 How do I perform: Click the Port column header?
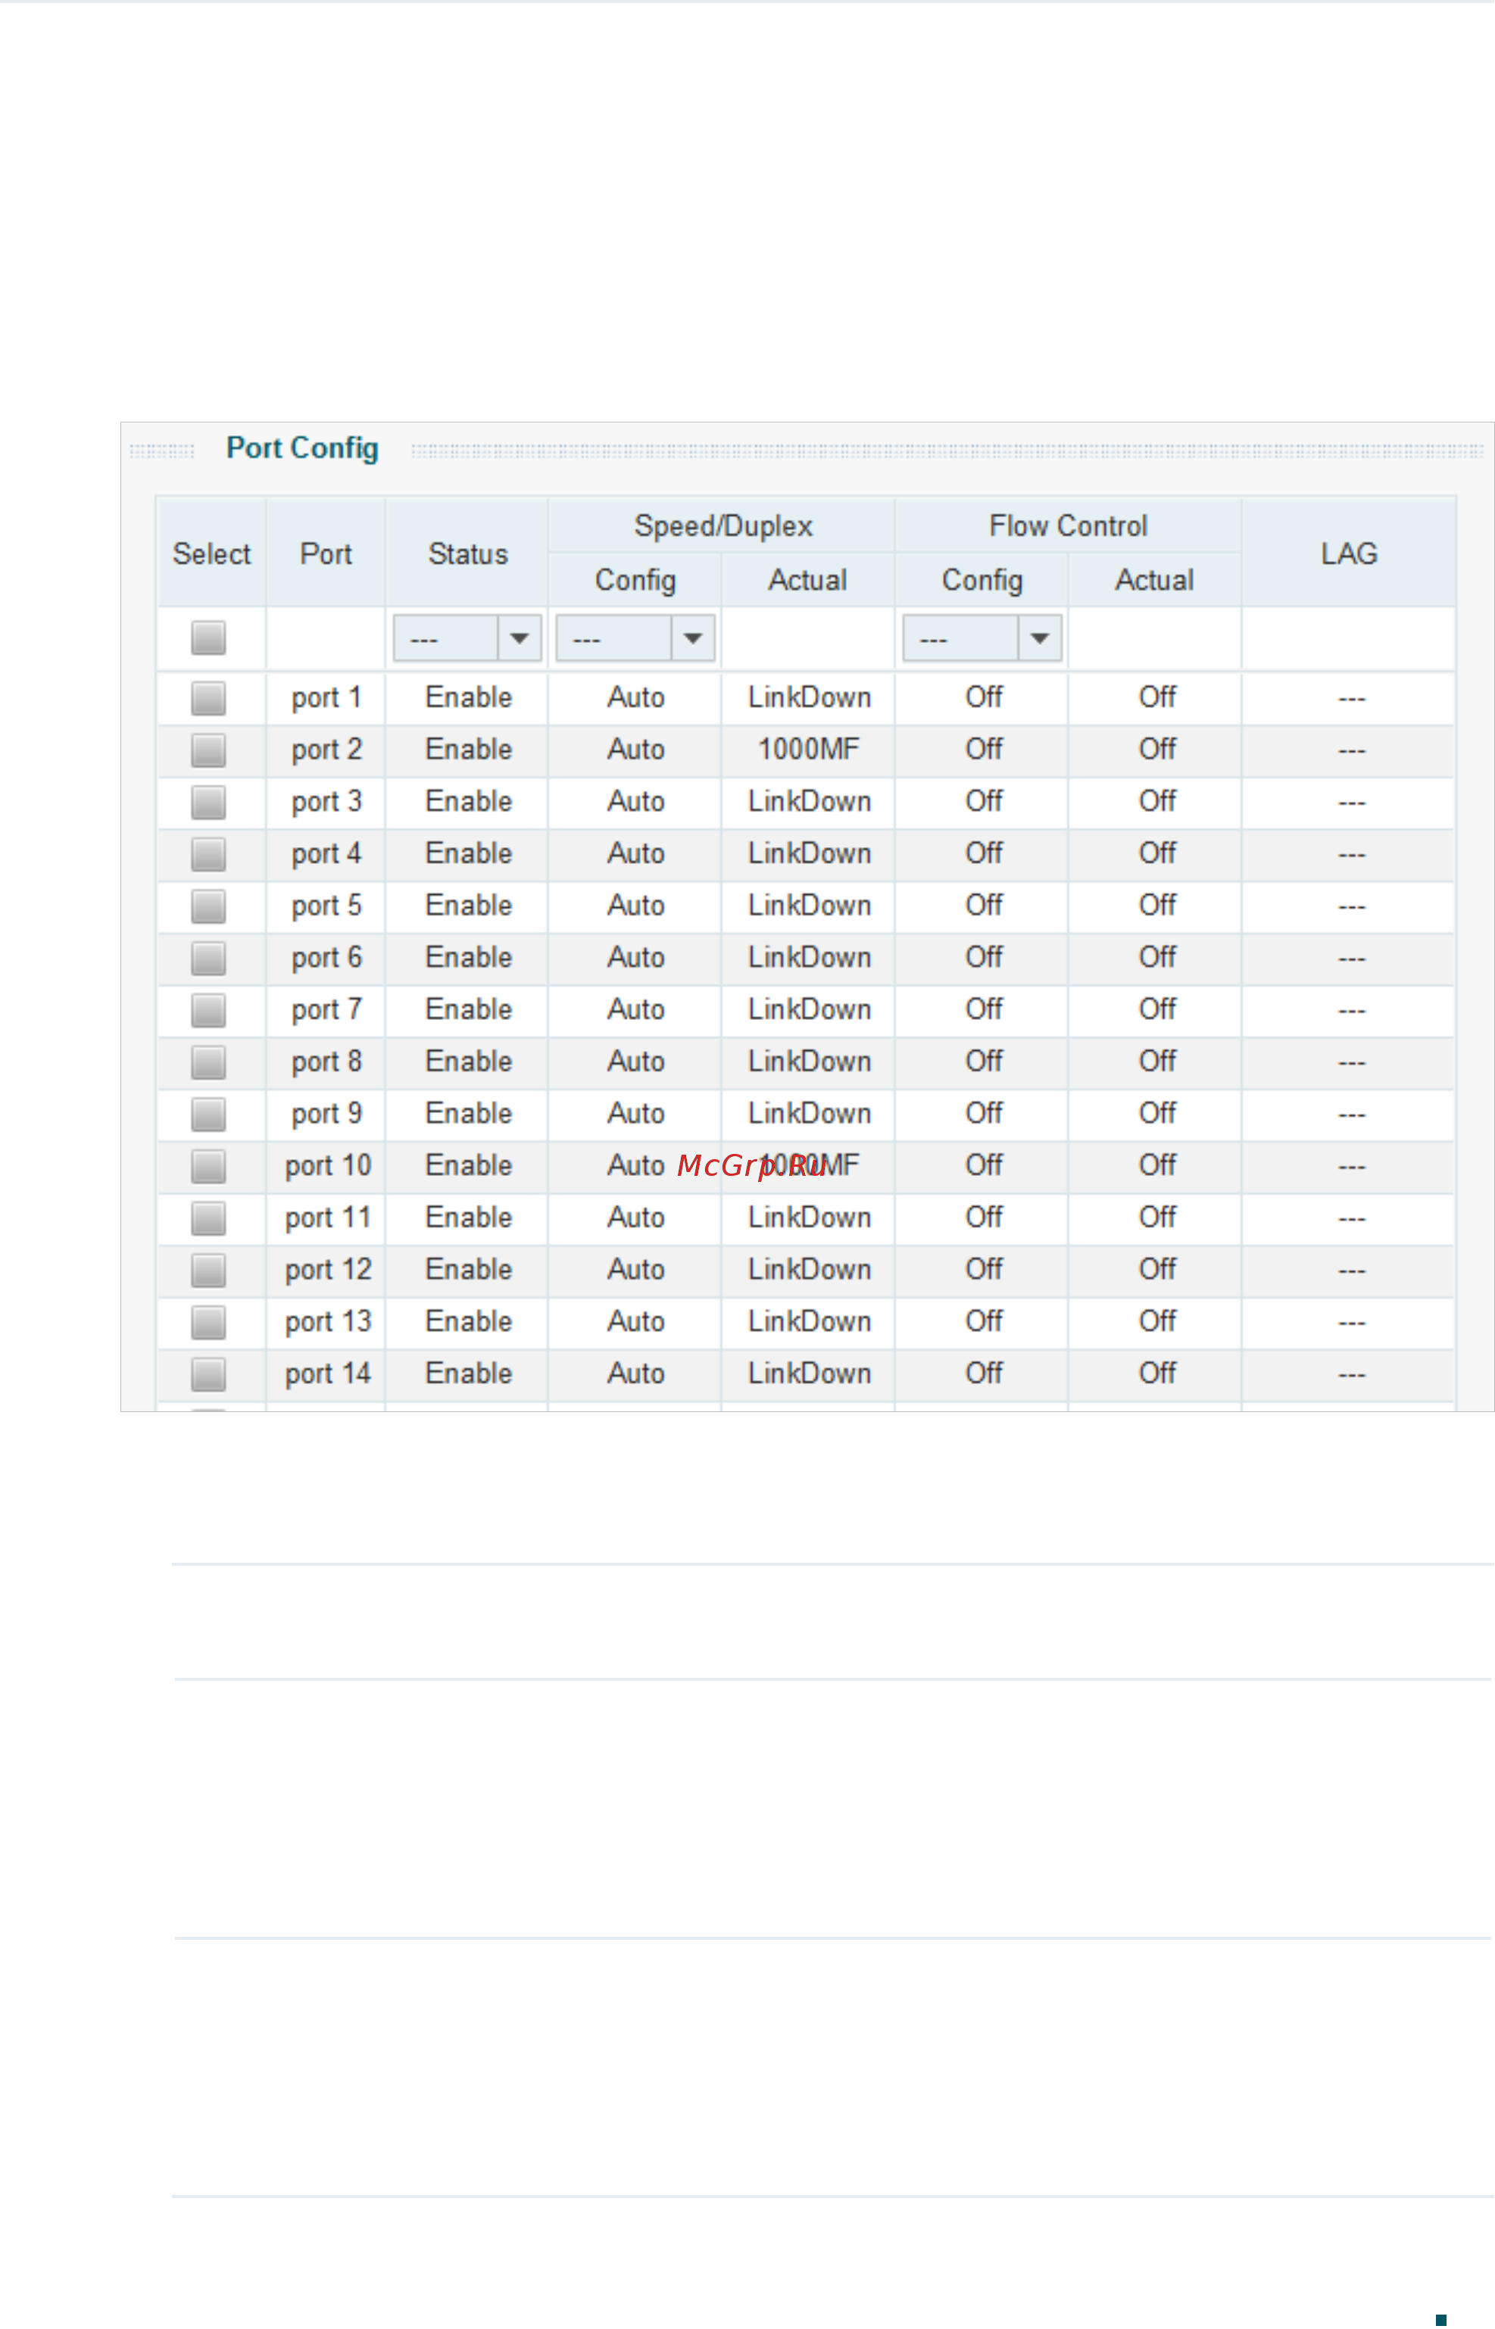pyautogui.click(x=326, y=554)
